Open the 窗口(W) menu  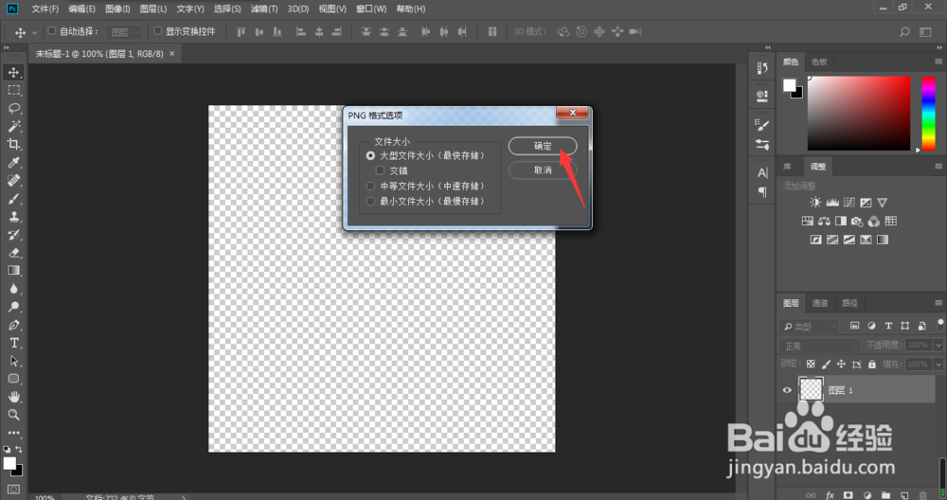tap(371, 9)
